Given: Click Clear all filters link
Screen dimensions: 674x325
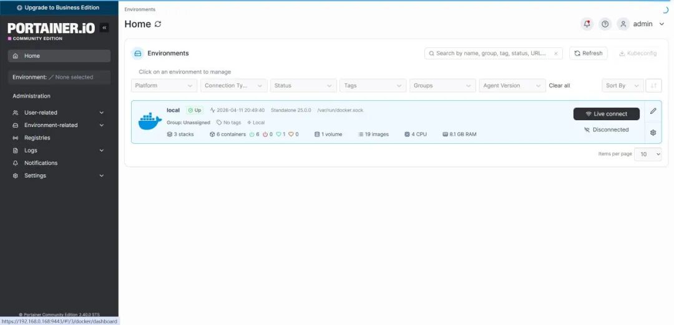Looking at the screenshot, I should coord(559,85).
